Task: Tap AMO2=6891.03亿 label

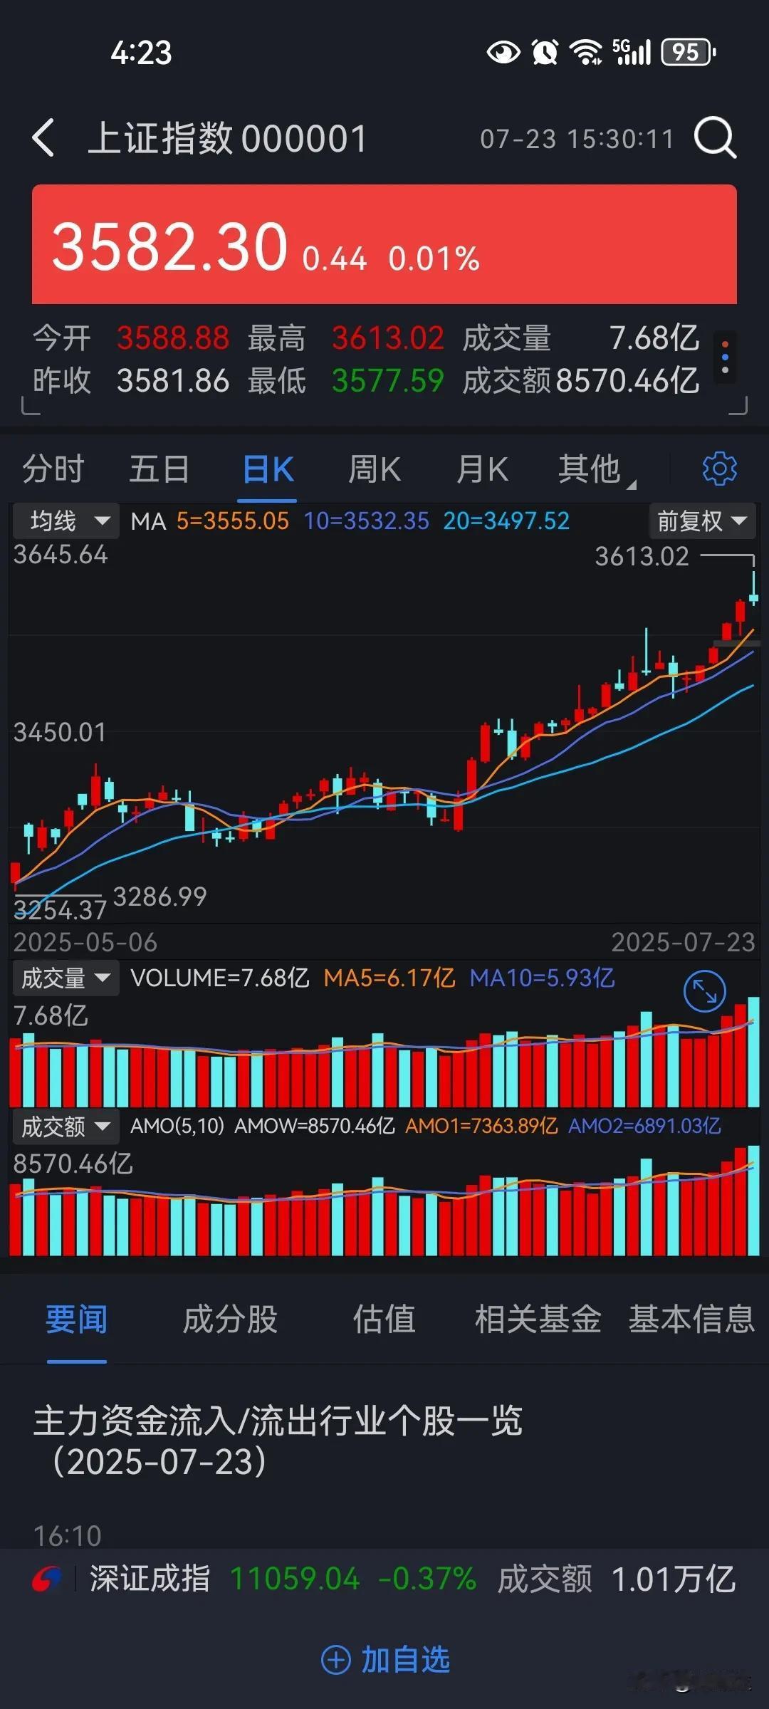Action: point(644,1127)
